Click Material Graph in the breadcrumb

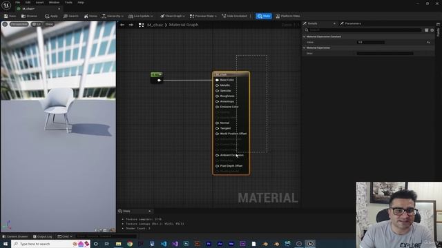click(184, 25)
